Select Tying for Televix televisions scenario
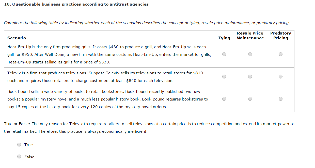Image resolution: width=315 pixels, height=168 pixels. click(224, 76)
